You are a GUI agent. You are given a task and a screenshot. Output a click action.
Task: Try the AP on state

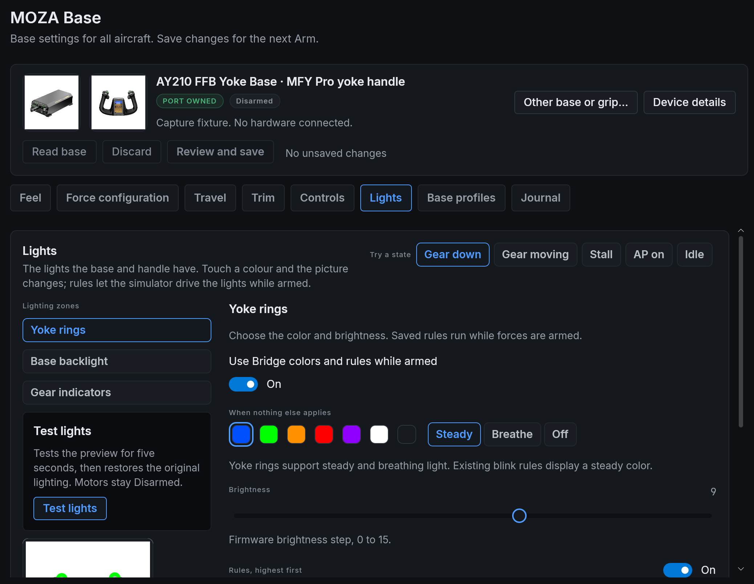649,255
